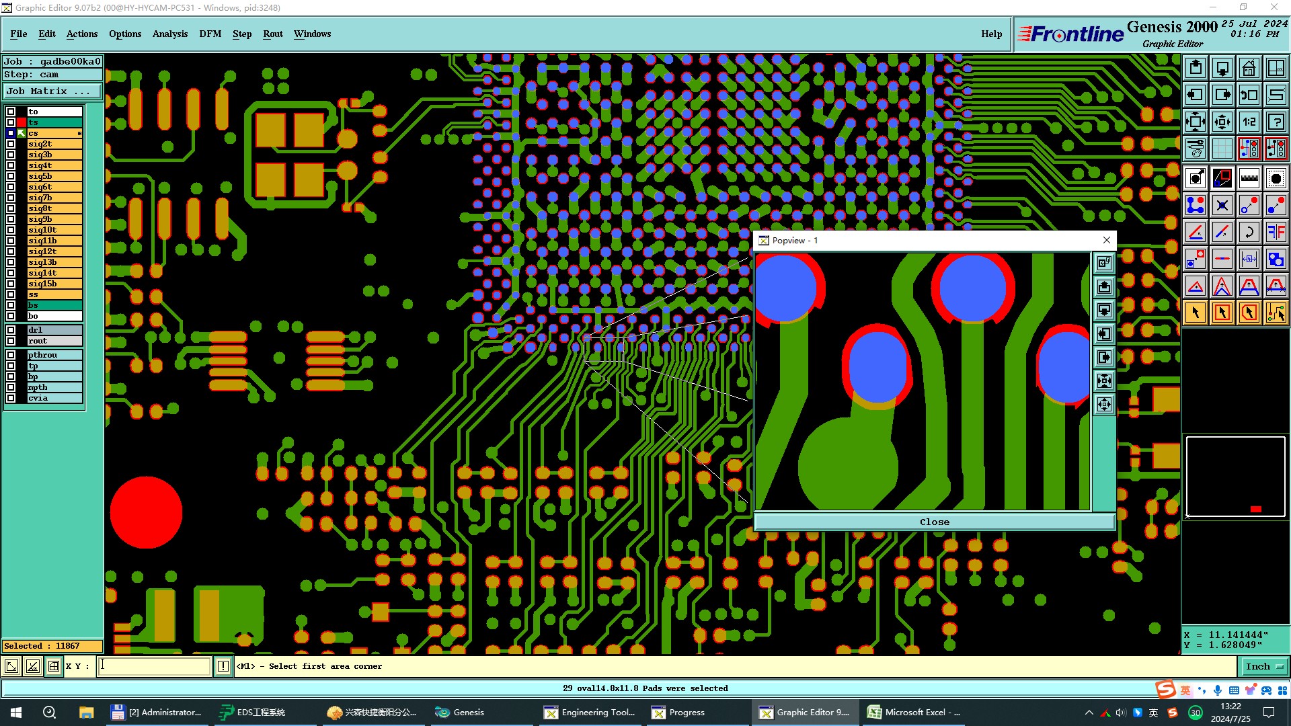Click the 1:2 zoom scale icon
Screen dimensions: 1291x726
[x=1249, y=122]
